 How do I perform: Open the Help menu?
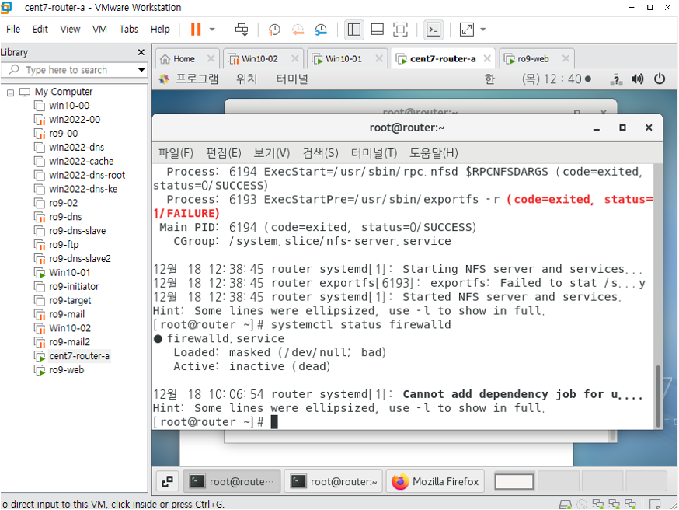160,29
